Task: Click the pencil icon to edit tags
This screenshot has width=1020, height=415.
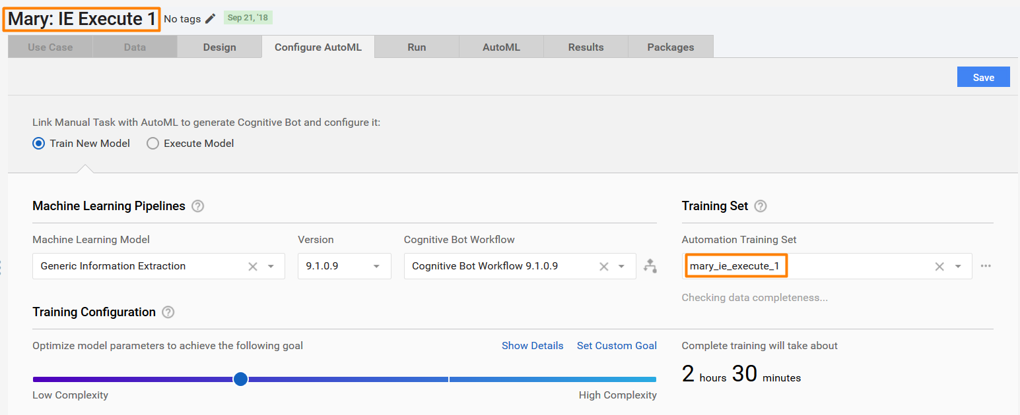Action: [210, 18]
